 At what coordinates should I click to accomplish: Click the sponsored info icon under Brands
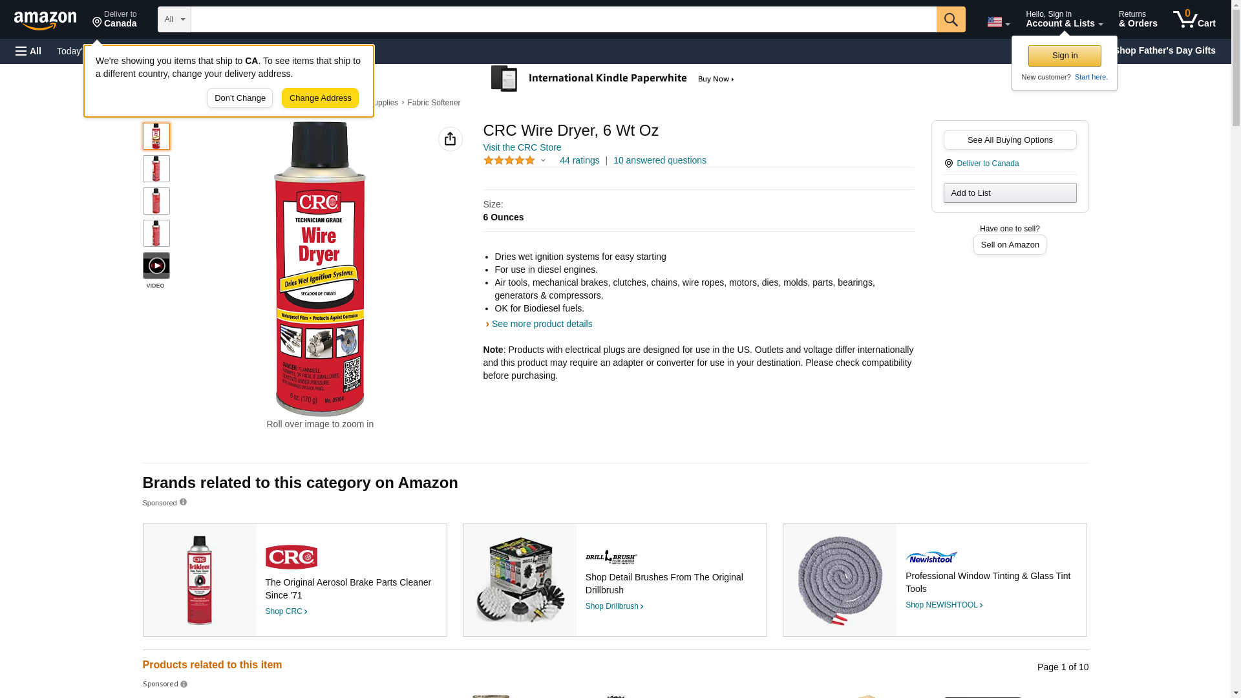click(x=183, y=502)
